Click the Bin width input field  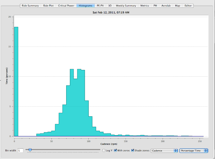[20, 151]
